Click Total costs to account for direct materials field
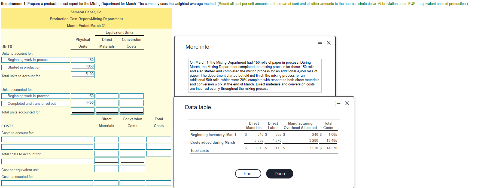The width and height of the screenshot is (493, 188). (x=106, y=154)
